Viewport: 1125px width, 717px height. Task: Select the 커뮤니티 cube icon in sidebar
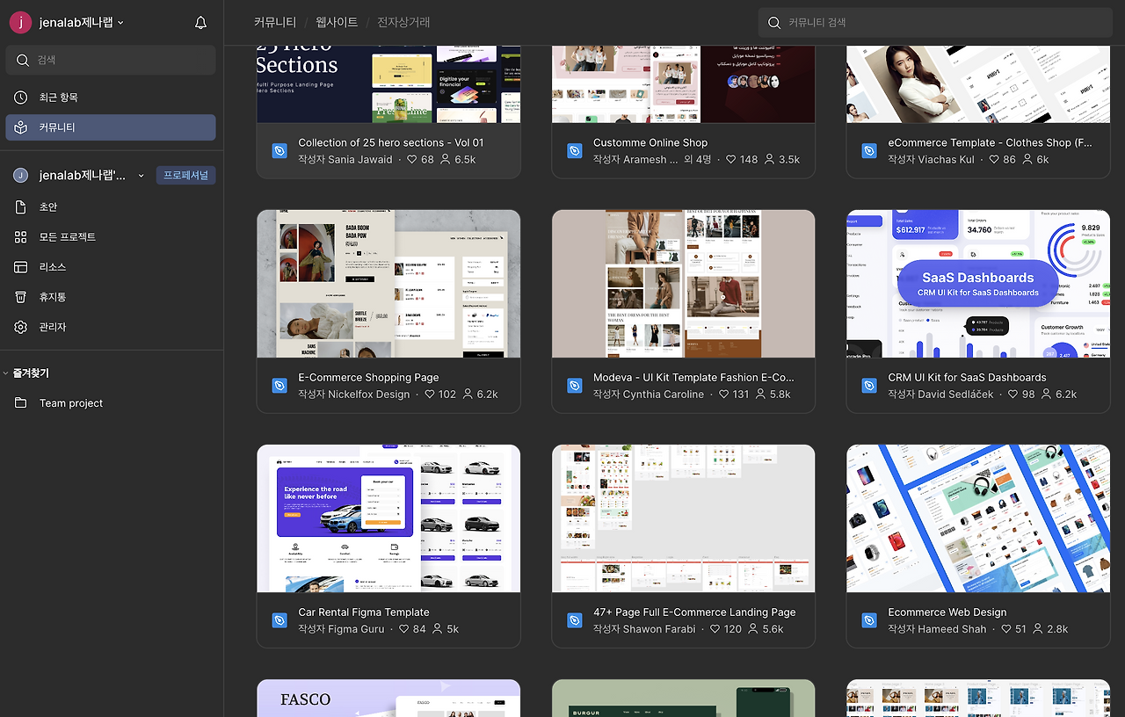click(x=21, y=127)
